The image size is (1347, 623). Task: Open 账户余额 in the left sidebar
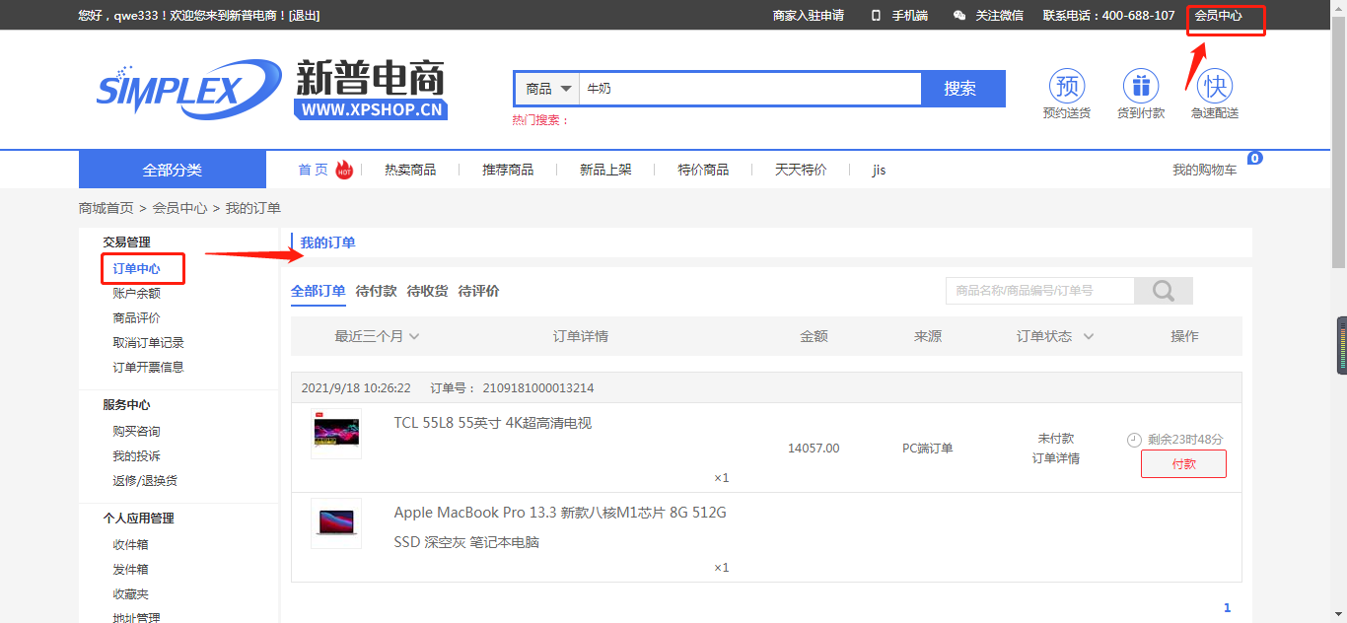click(136, 293)
